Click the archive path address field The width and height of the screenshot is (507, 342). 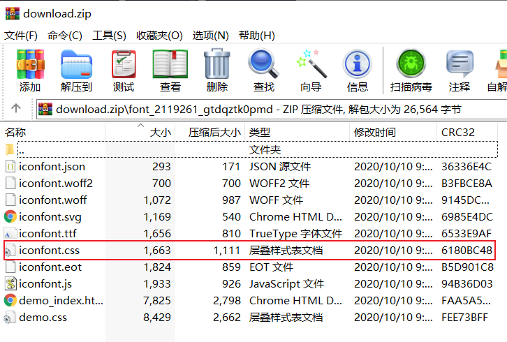(272, 110)
